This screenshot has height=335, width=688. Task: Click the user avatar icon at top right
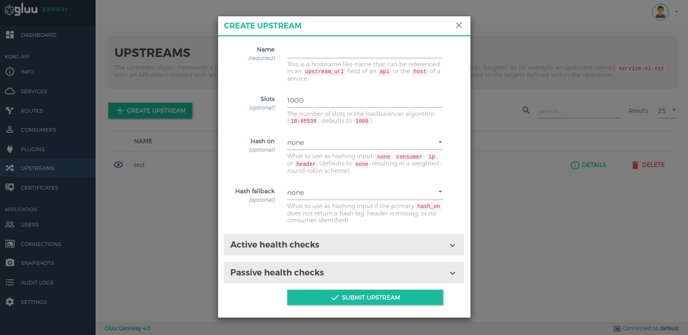coord(661,12)
